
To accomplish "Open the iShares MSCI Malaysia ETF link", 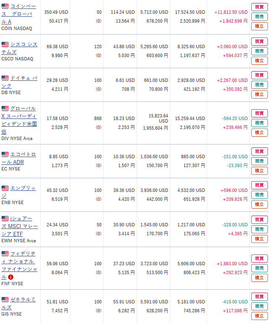I will (20, 226).
